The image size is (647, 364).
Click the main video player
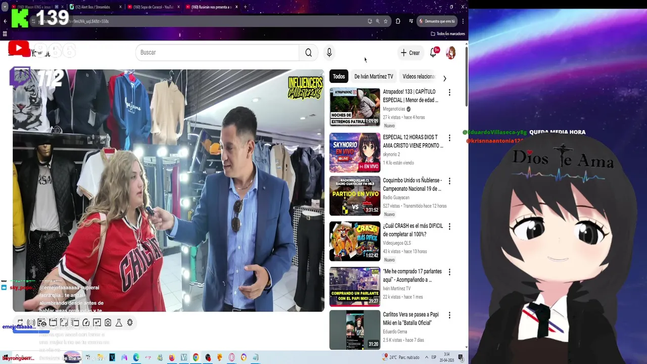[168, 191]
